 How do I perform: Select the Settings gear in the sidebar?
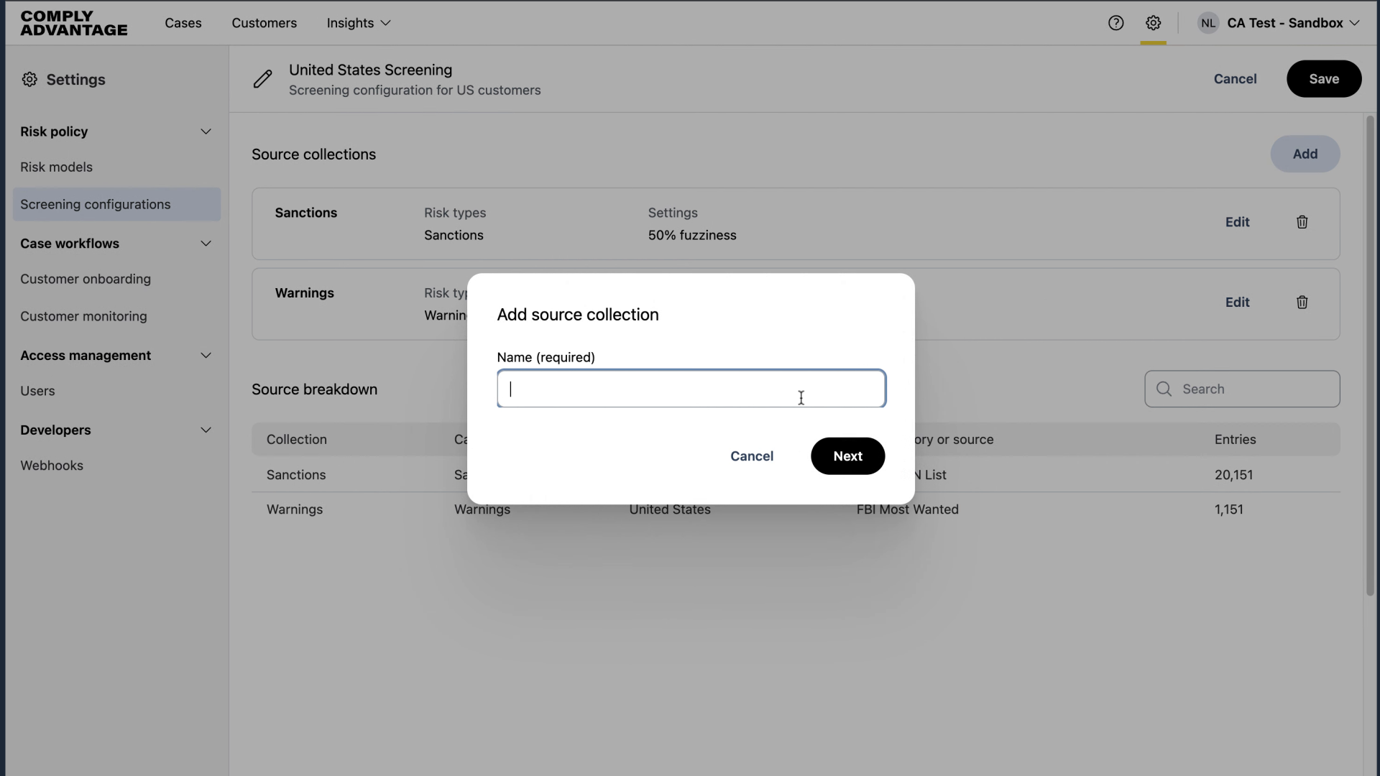tap(29, 79)
